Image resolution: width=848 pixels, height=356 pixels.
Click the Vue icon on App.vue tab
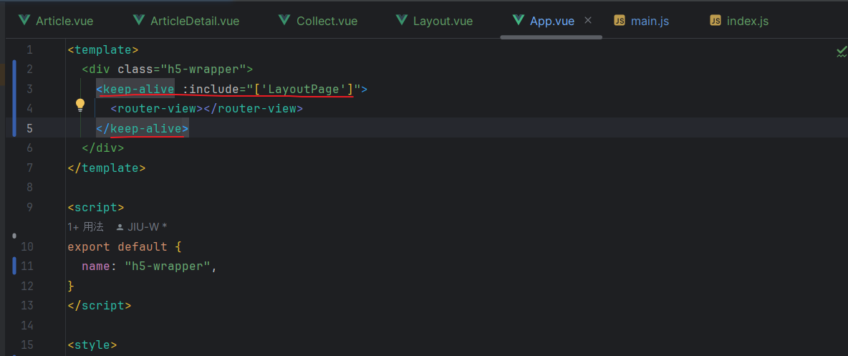pos(519,21)
